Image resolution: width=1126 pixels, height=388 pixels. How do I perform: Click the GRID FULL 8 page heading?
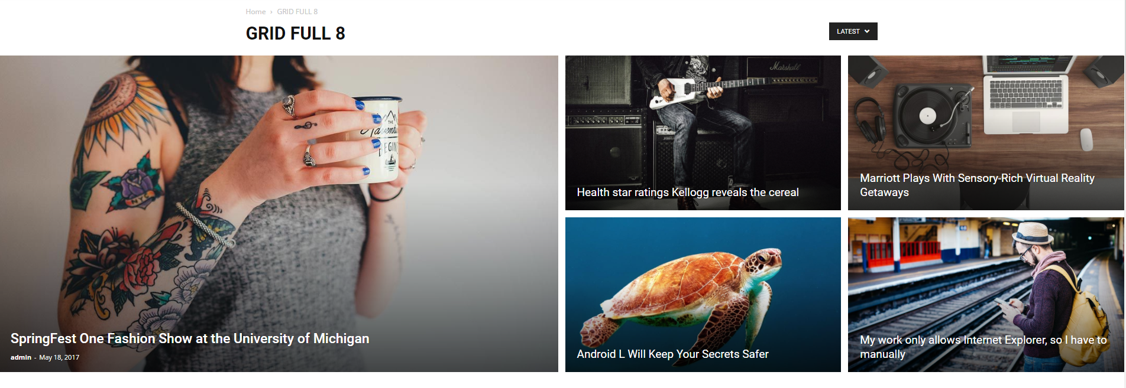coord(295,34)
